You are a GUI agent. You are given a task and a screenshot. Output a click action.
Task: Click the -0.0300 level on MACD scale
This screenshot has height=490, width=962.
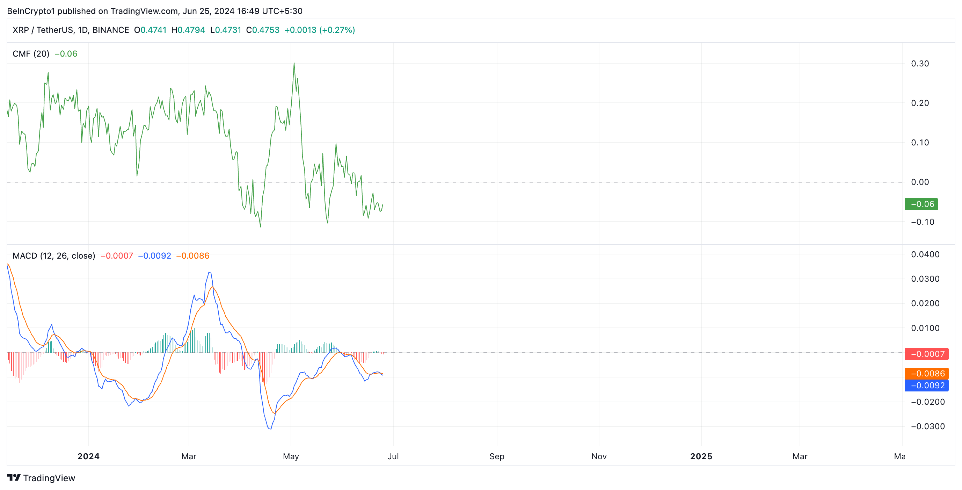pos(928,426)
